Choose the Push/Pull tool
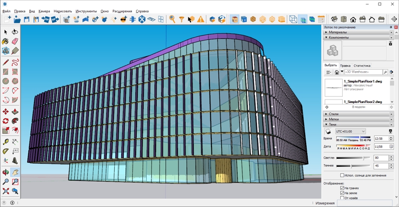The width and height of the screenshot is (399, 207). (15, 112)
